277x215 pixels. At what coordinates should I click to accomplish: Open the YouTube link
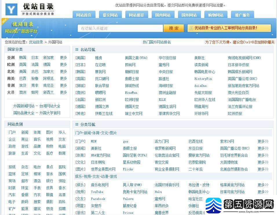coord(97,192)
